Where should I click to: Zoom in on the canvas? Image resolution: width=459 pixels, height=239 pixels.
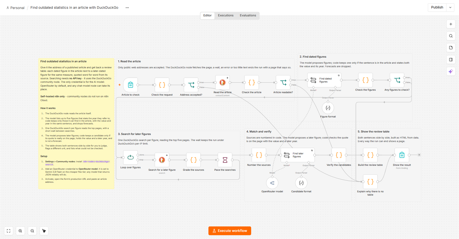(20, 231)
